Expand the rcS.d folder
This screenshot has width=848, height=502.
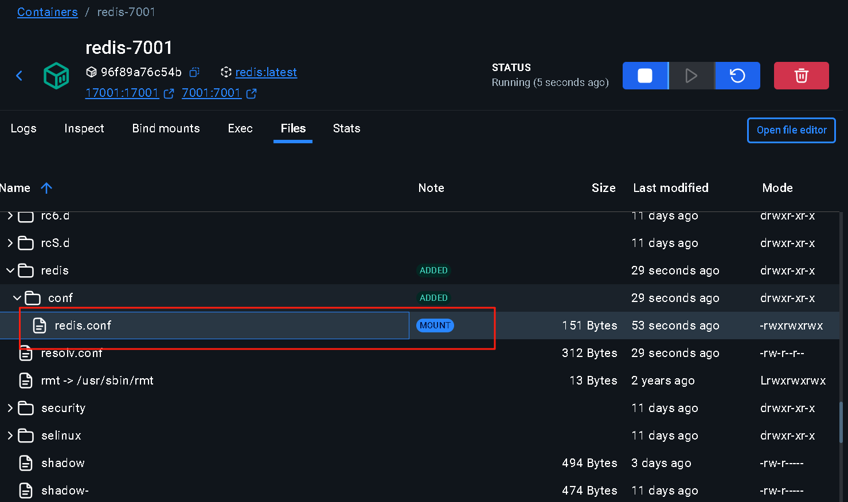click(10, 243)
